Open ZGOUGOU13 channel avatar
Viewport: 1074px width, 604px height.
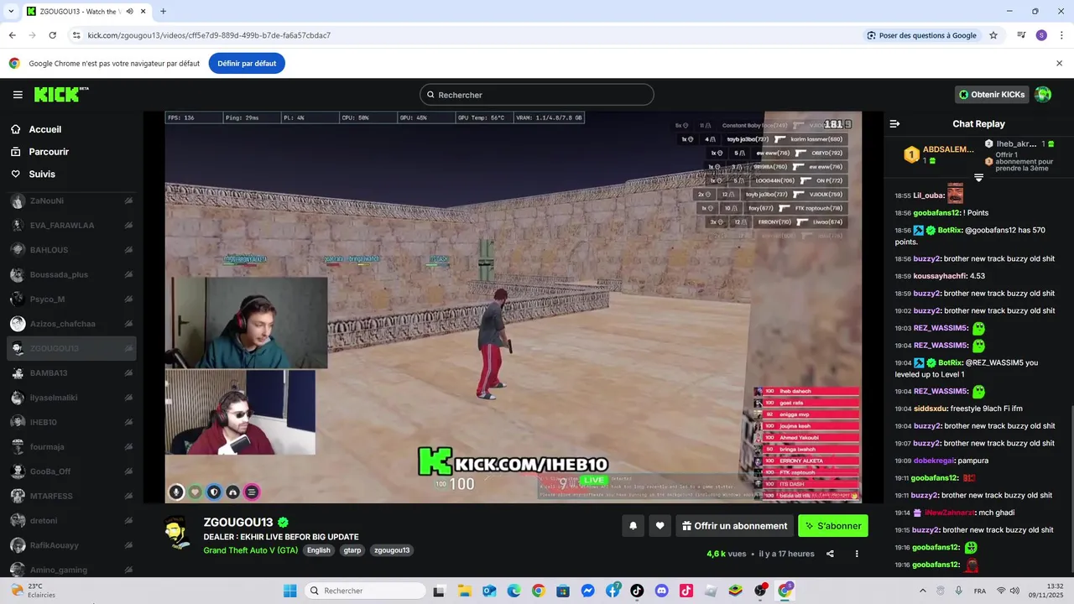175,533
